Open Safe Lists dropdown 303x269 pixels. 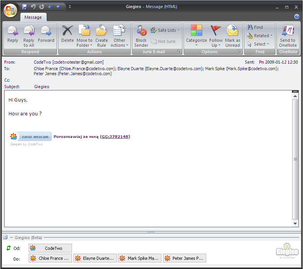tap(165, 30)
